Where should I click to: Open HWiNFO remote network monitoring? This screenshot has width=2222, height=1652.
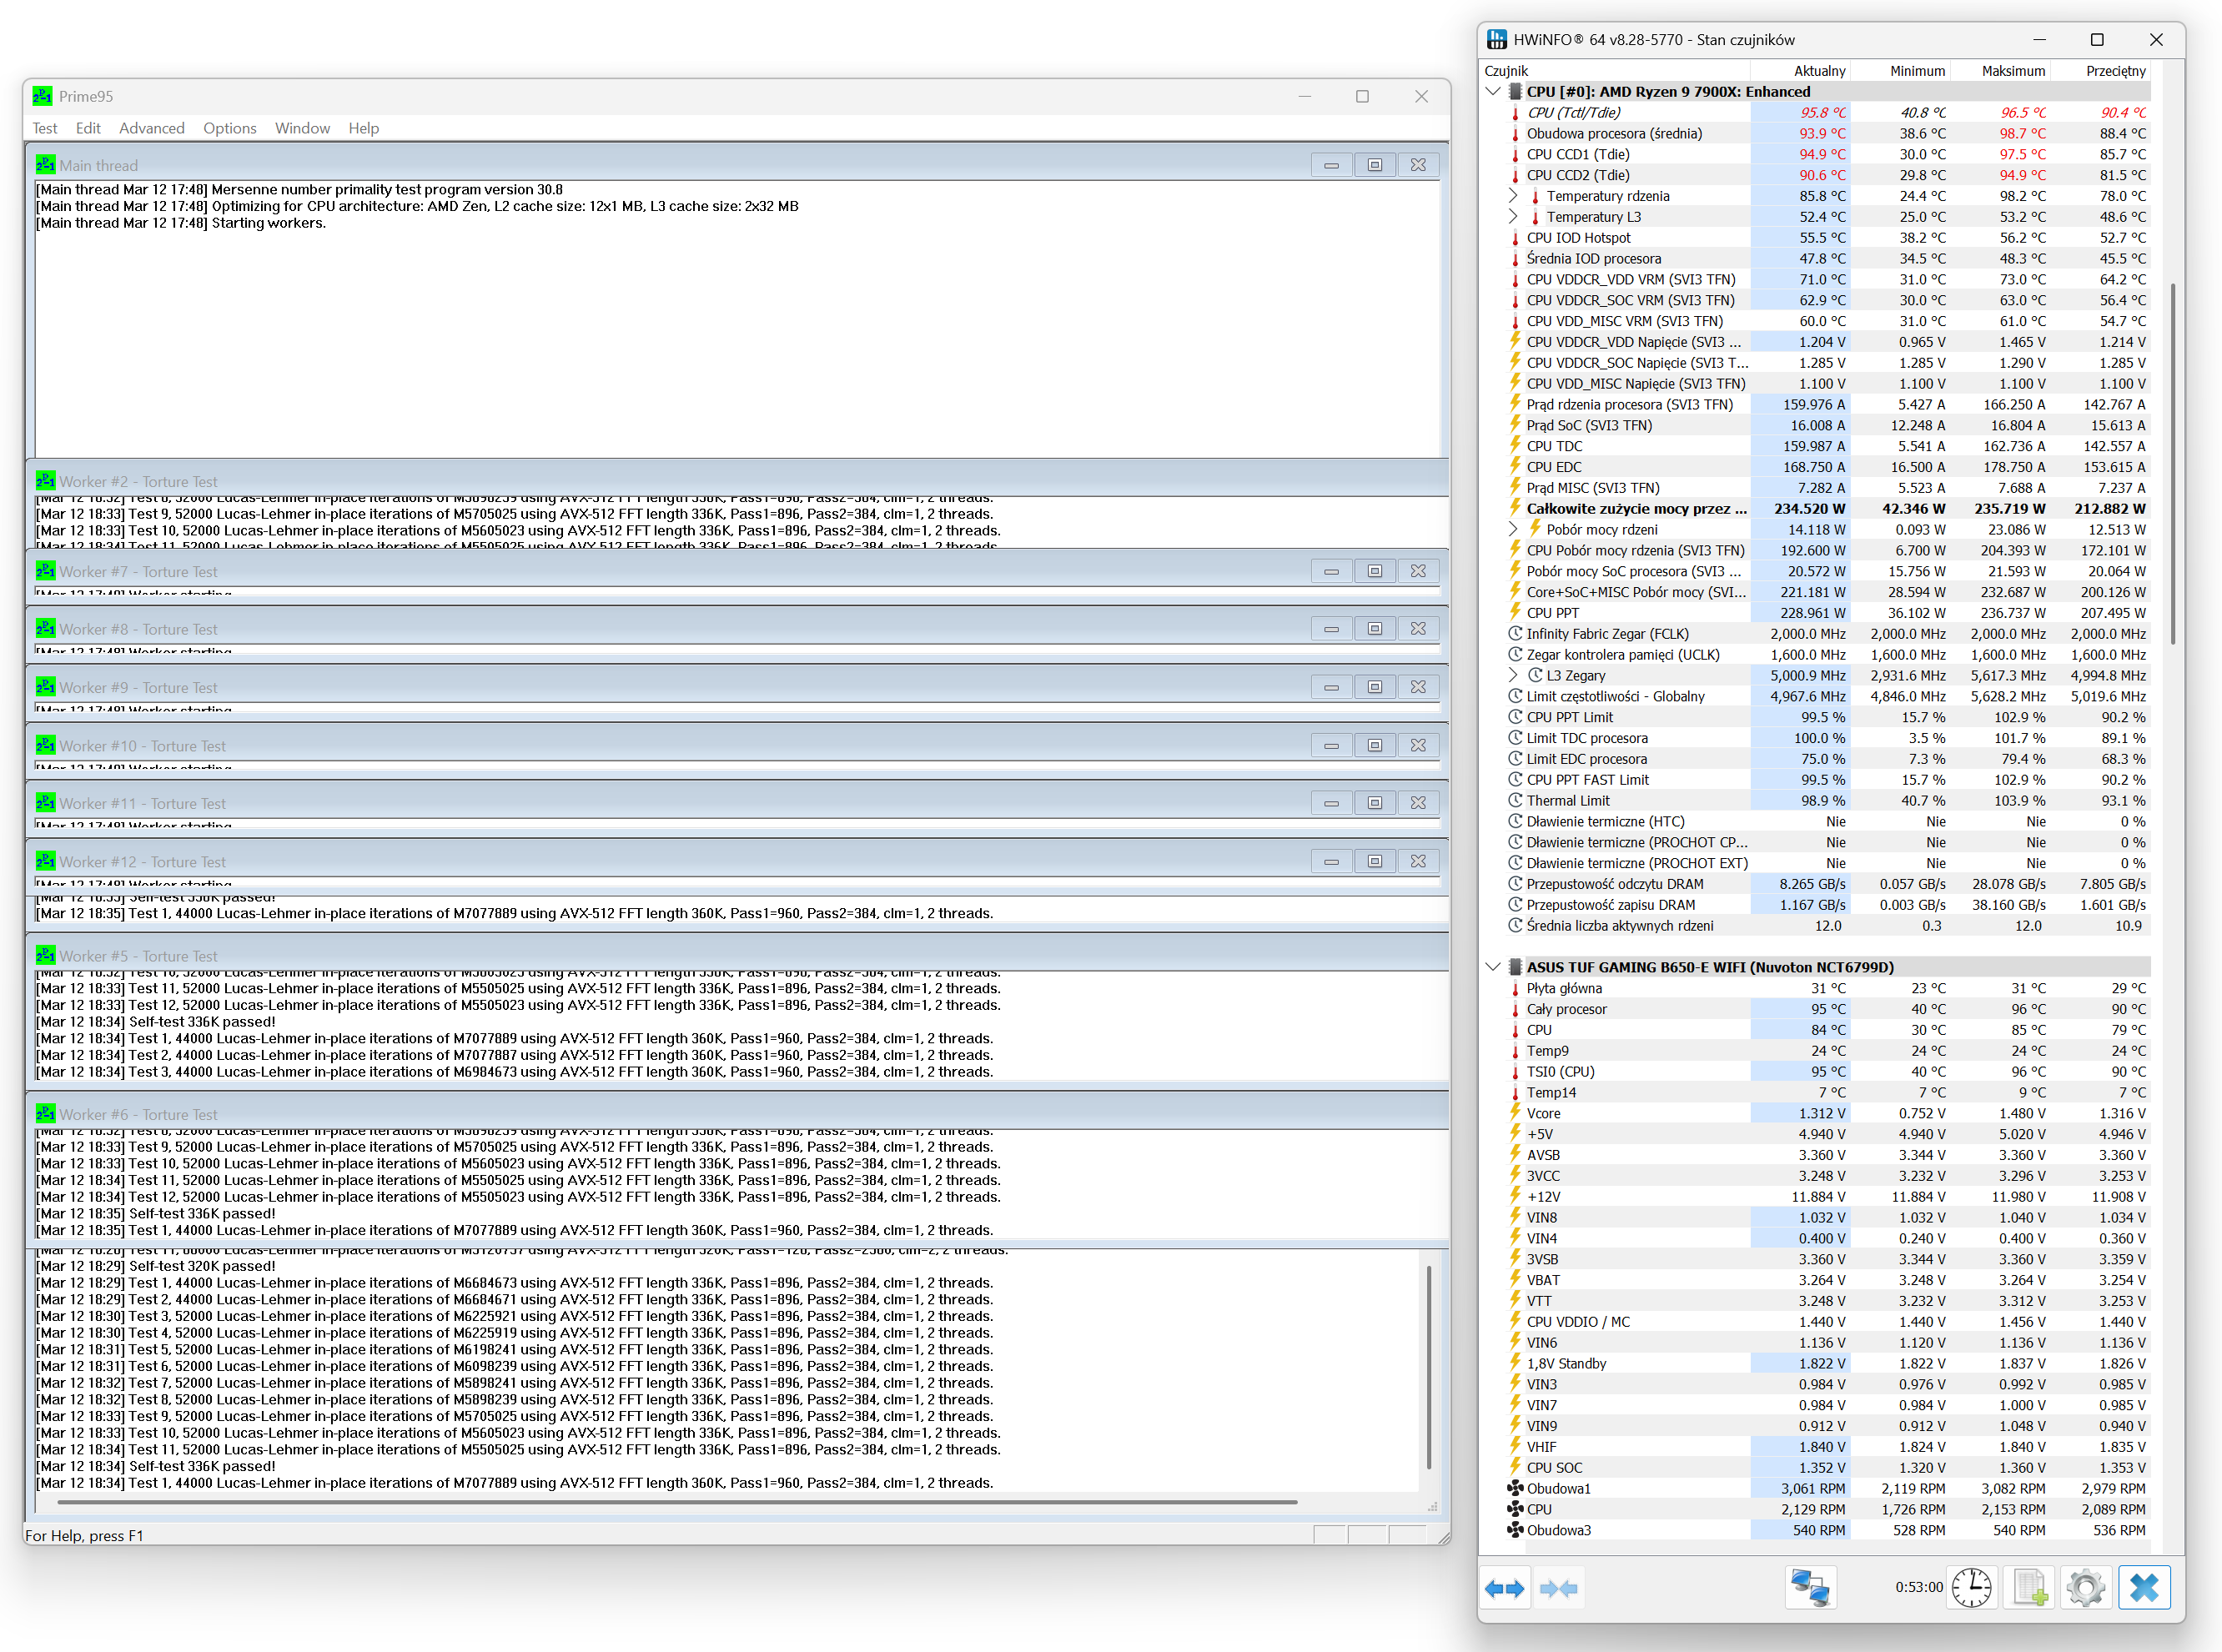pyautogui.click(x=1810, y=1588)
